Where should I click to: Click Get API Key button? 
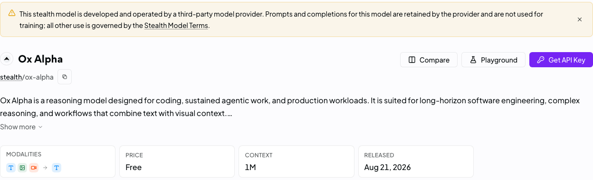[x=561, y=60]
